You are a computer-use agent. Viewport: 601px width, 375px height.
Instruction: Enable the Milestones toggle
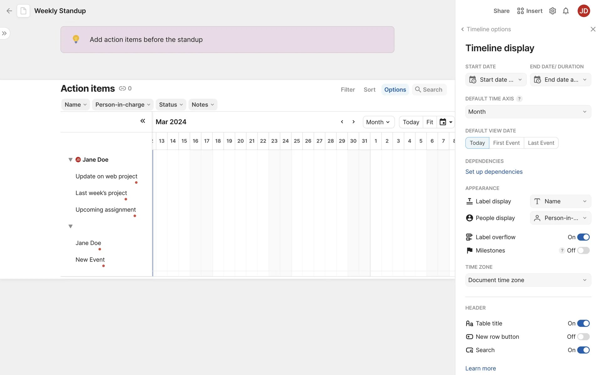[x=583, y=251]
